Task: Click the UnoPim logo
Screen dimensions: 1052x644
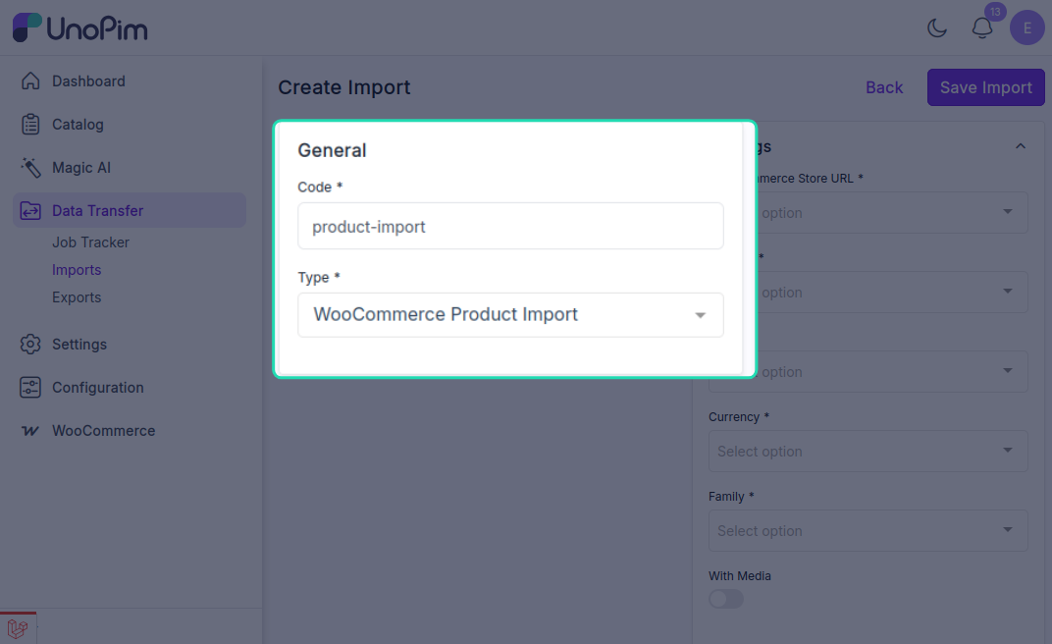Action: (79, 27)
